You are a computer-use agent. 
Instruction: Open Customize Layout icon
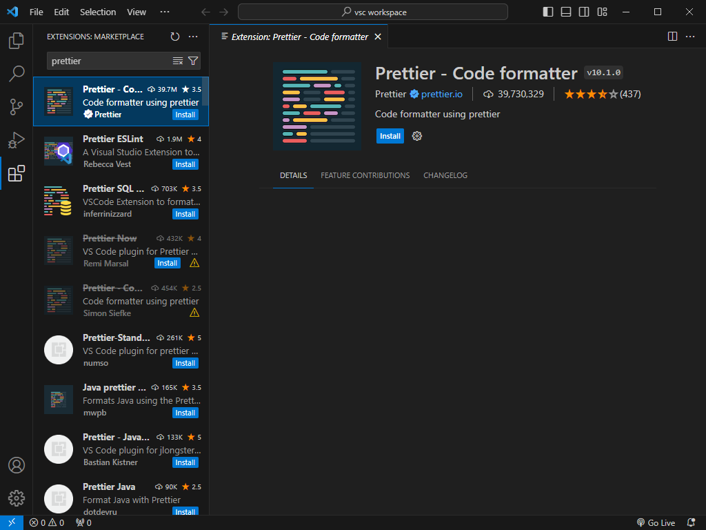tap(602, 12)
